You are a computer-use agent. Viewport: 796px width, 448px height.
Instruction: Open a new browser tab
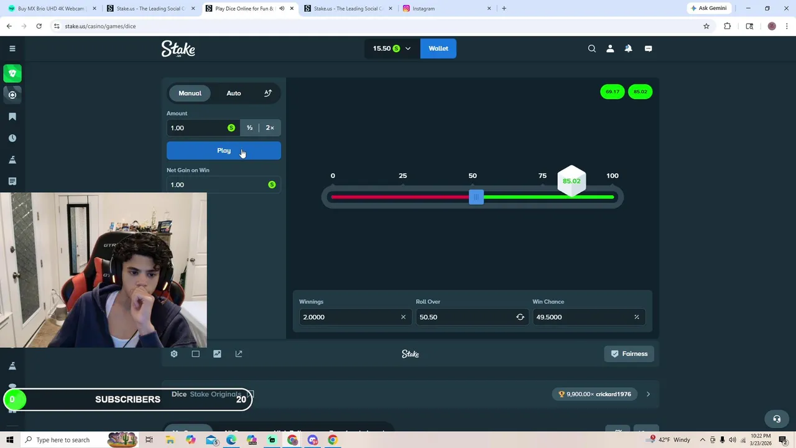point(504,9)
